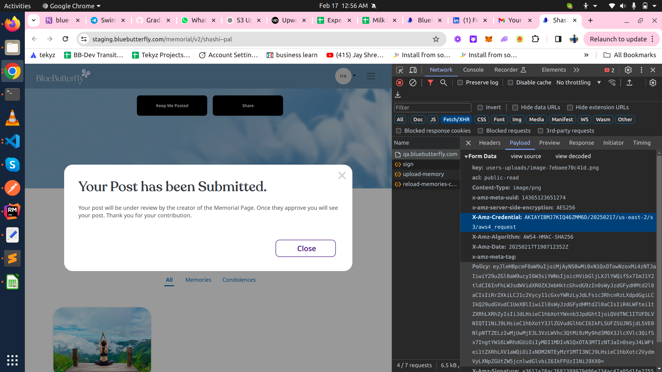Switch to the Elements tab
Viewport: 662px width, 372px height.
(x=554, y=70)
